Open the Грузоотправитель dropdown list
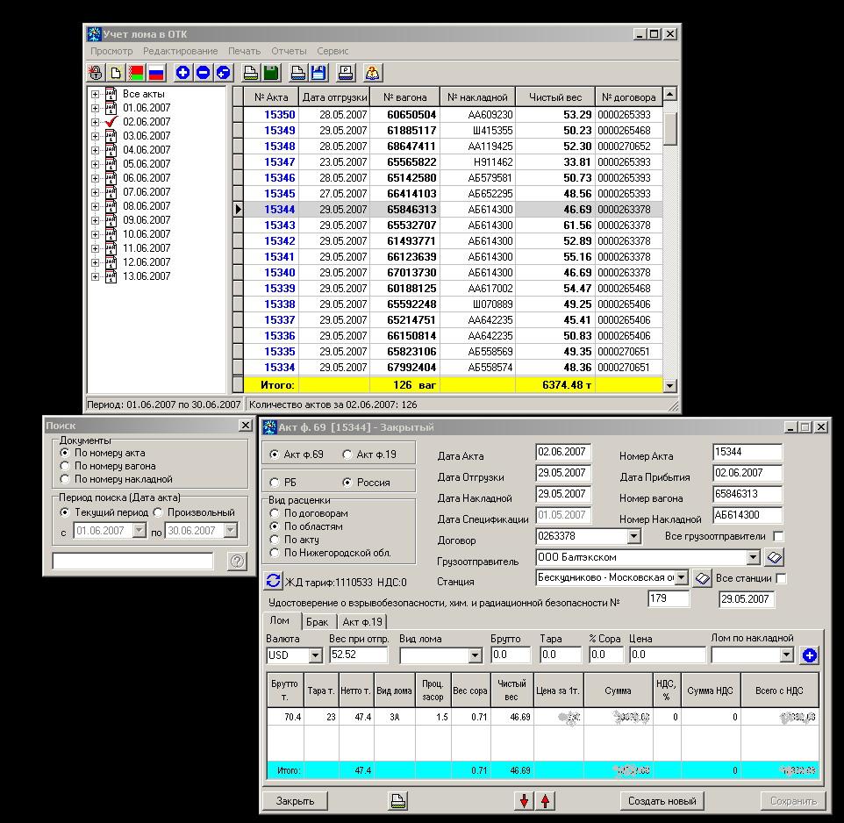Image resolution: width=844 pixels, height=823 pixels. point(753,557)
